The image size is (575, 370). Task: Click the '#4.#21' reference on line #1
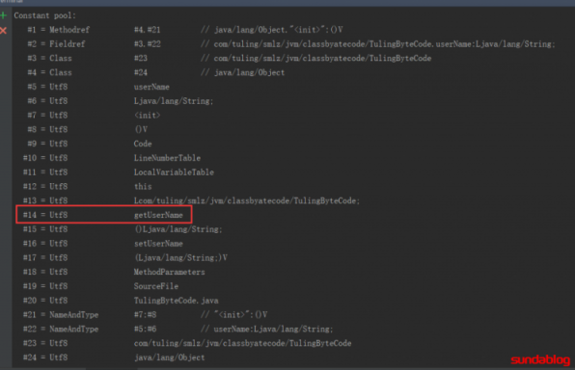point(147,30)
